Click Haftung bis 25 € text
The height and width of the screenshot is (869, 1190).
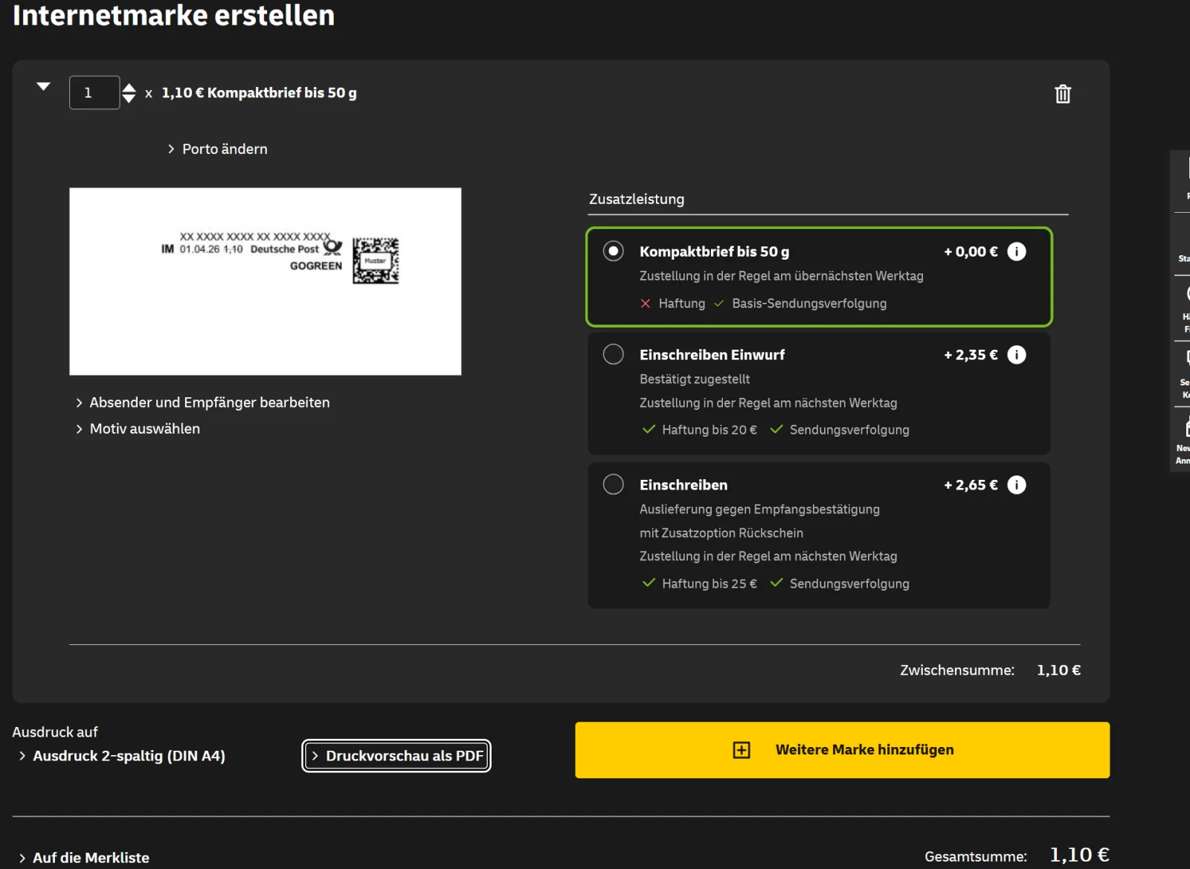(710, 584)
